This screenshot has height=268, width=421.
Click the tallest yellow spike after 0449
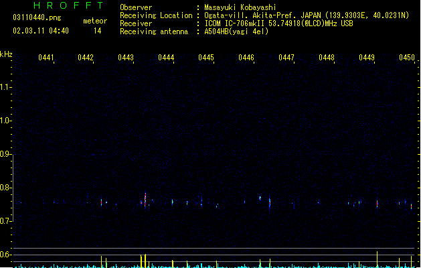[377, 259]
